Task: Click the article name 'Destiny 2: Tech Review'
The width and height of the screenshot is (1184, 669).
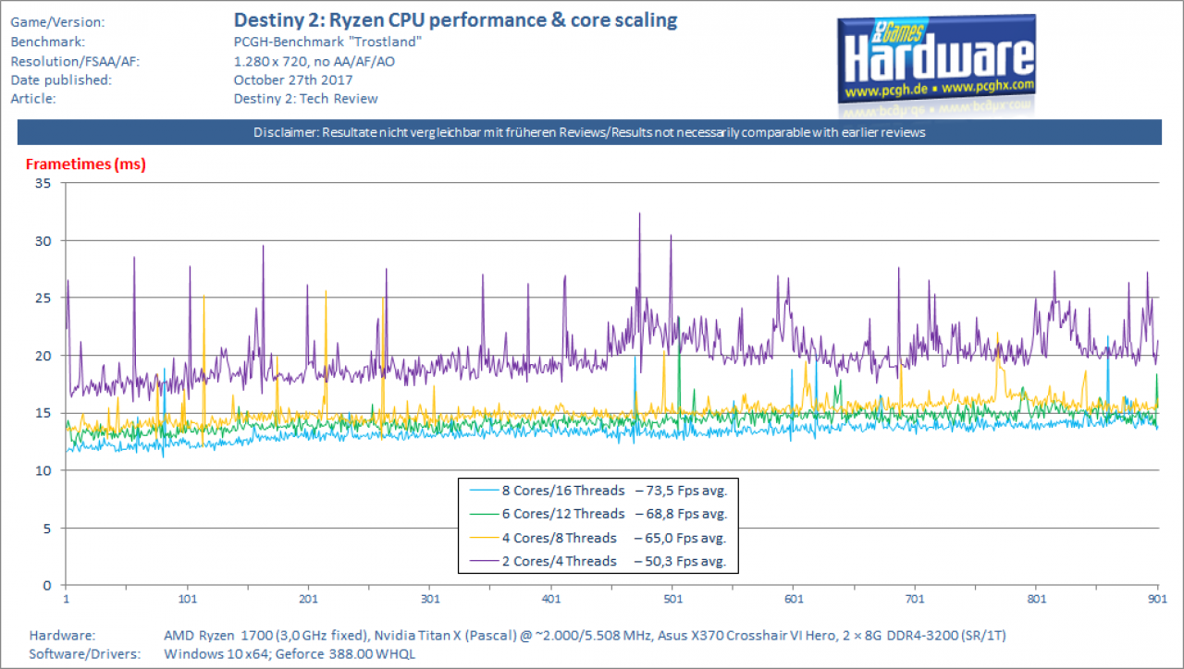Action: click(305, 99)
